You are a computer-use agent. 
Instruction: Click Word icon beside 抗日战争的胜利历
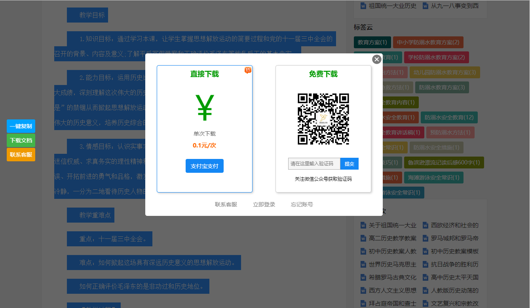pyautogui.click(x=426, y=265)
